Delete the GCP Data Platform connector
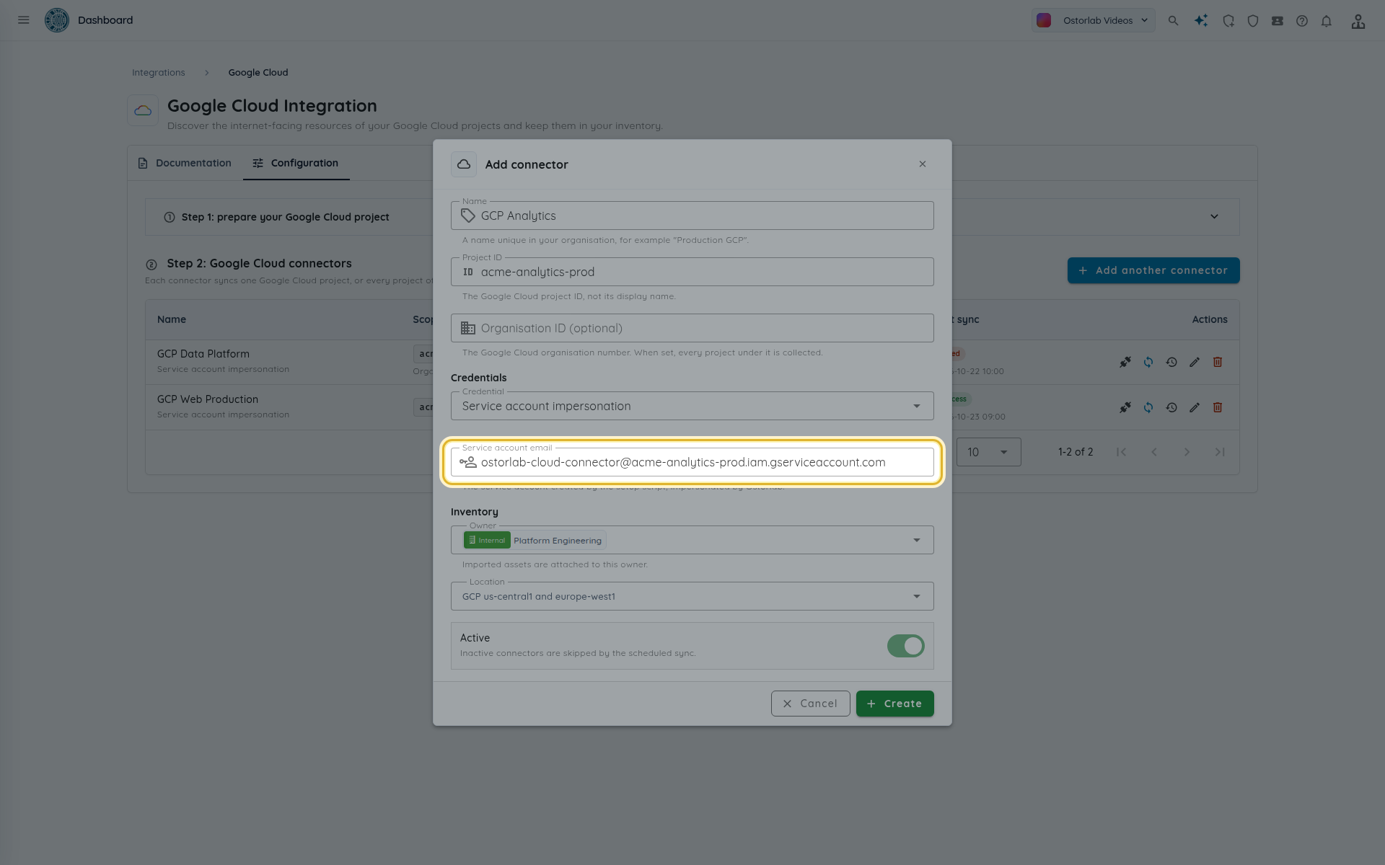 click(1218, 362)
